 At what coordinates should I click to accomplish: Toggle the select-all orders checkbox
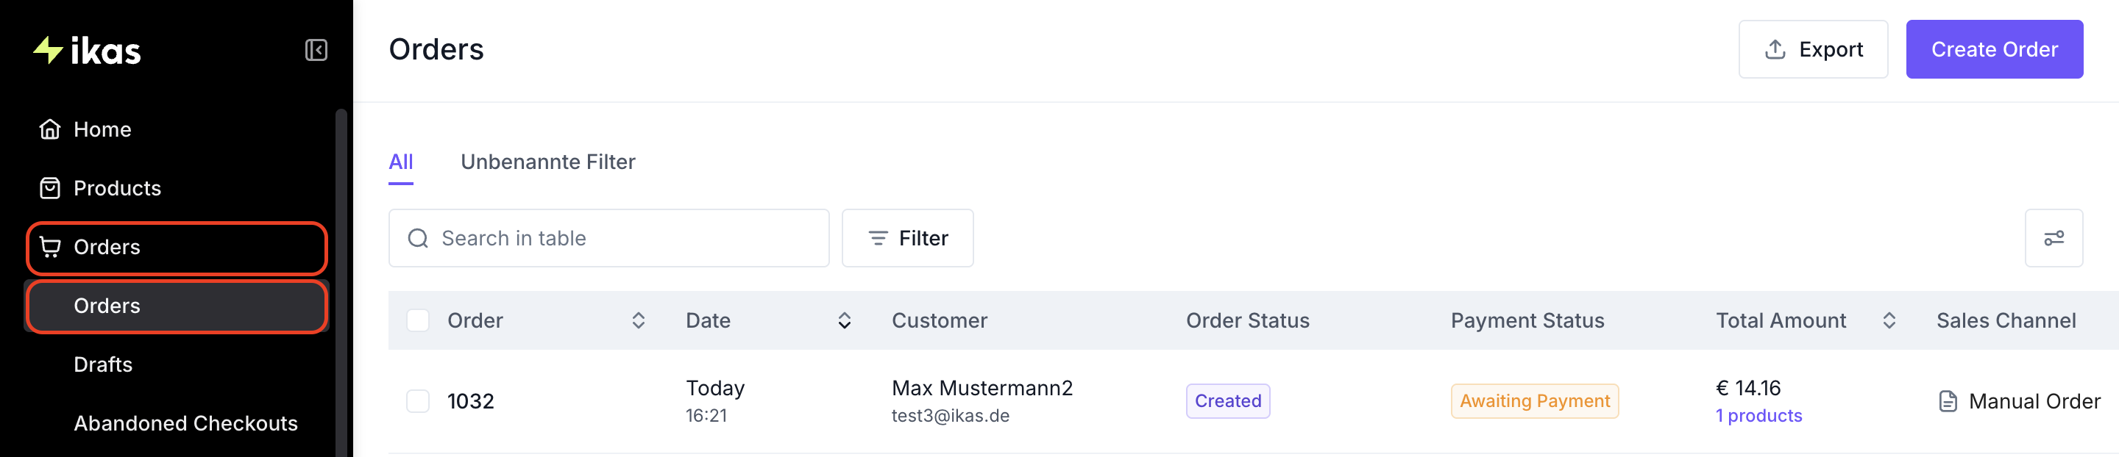coord(418,320)
